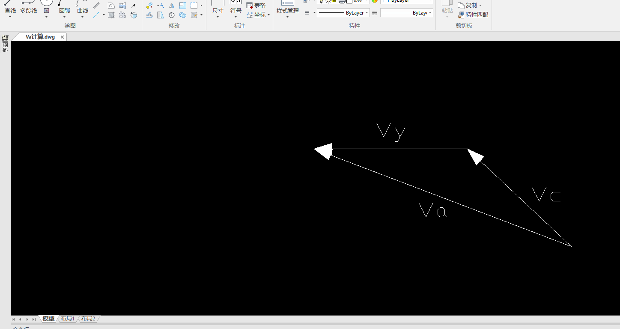620x329 pixels.
Task: Select the Vy text label in drawing
Action: 390,132
